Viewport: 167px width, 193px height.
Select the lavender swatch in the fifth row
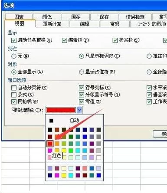click(92, 157)
